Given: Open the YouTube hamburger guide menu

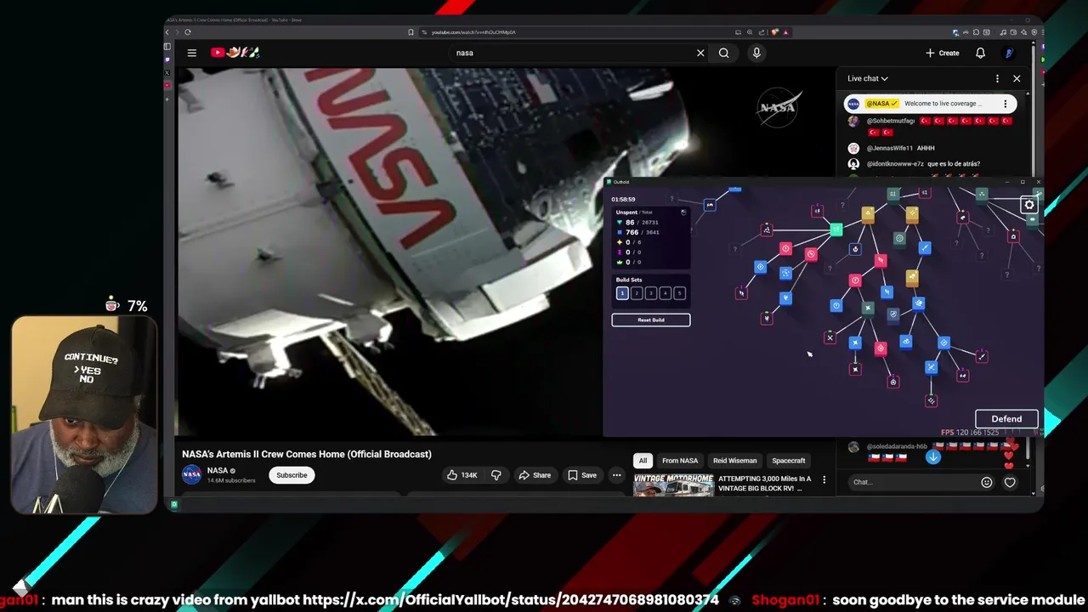Looking at the screenshot, I should coord(191,53).
